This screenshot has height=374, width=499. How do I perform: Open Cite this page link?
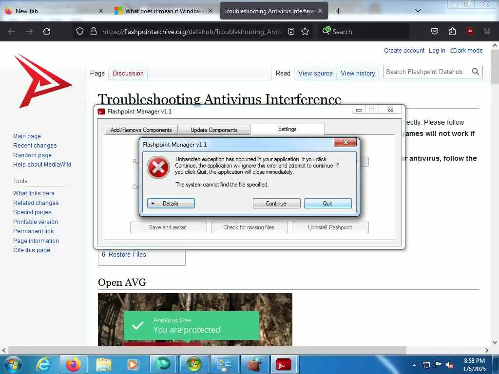tap(32, 250)
